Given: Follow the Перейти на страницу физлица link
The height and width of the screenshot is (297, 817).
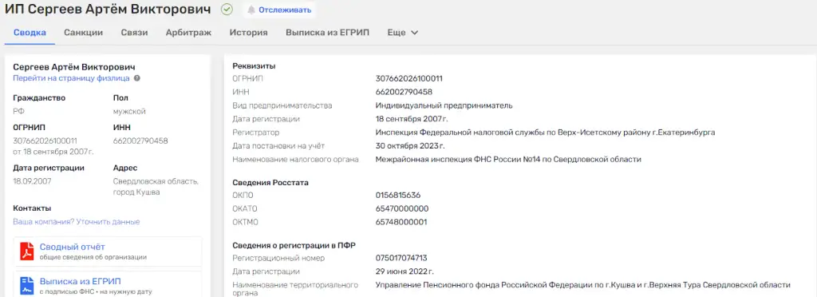Looking at the screenshot, I should 71,78.
